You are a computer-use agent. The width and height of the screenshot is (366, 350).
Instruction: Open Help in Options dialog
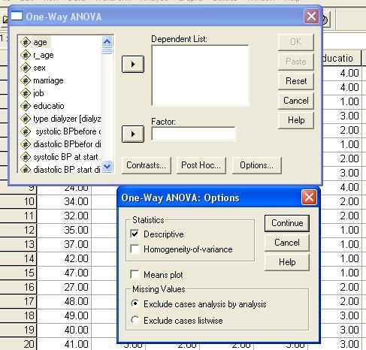click(287, 262)
